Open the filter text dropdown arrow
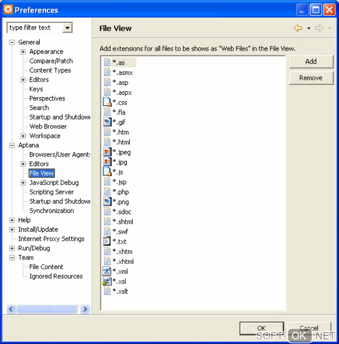This screenshot has width=339, height=344. pyautogui.click(x=67, y=28)
